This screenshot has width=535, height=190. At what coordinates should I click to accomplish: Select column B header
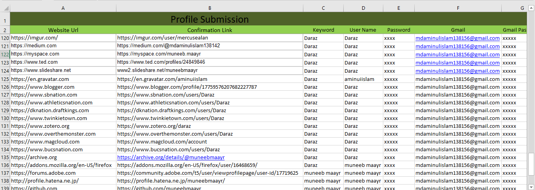click(x=210, y=8)
